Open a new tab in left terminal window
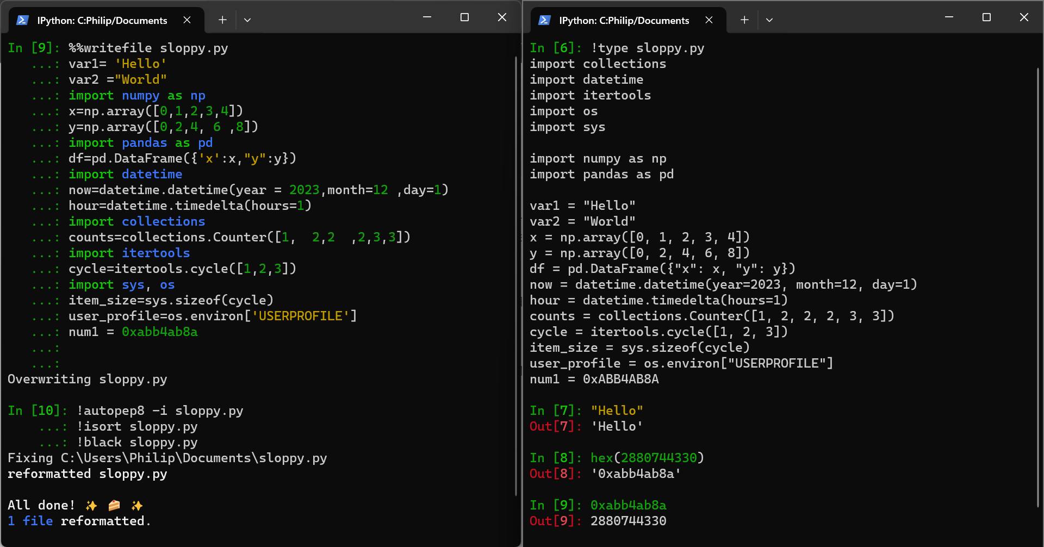This screenshot has height=547, width=1044. tap(222, 20)
